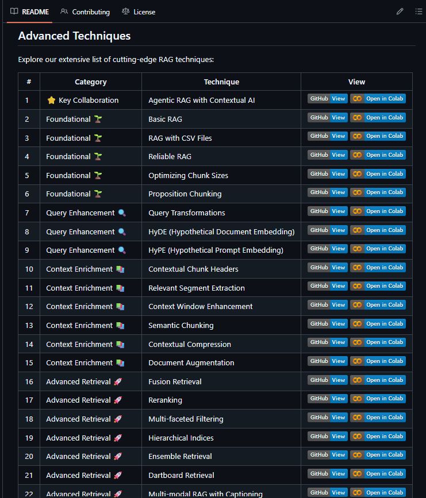Switch to the License tab

pyautogui.click(x=139, y=11)
